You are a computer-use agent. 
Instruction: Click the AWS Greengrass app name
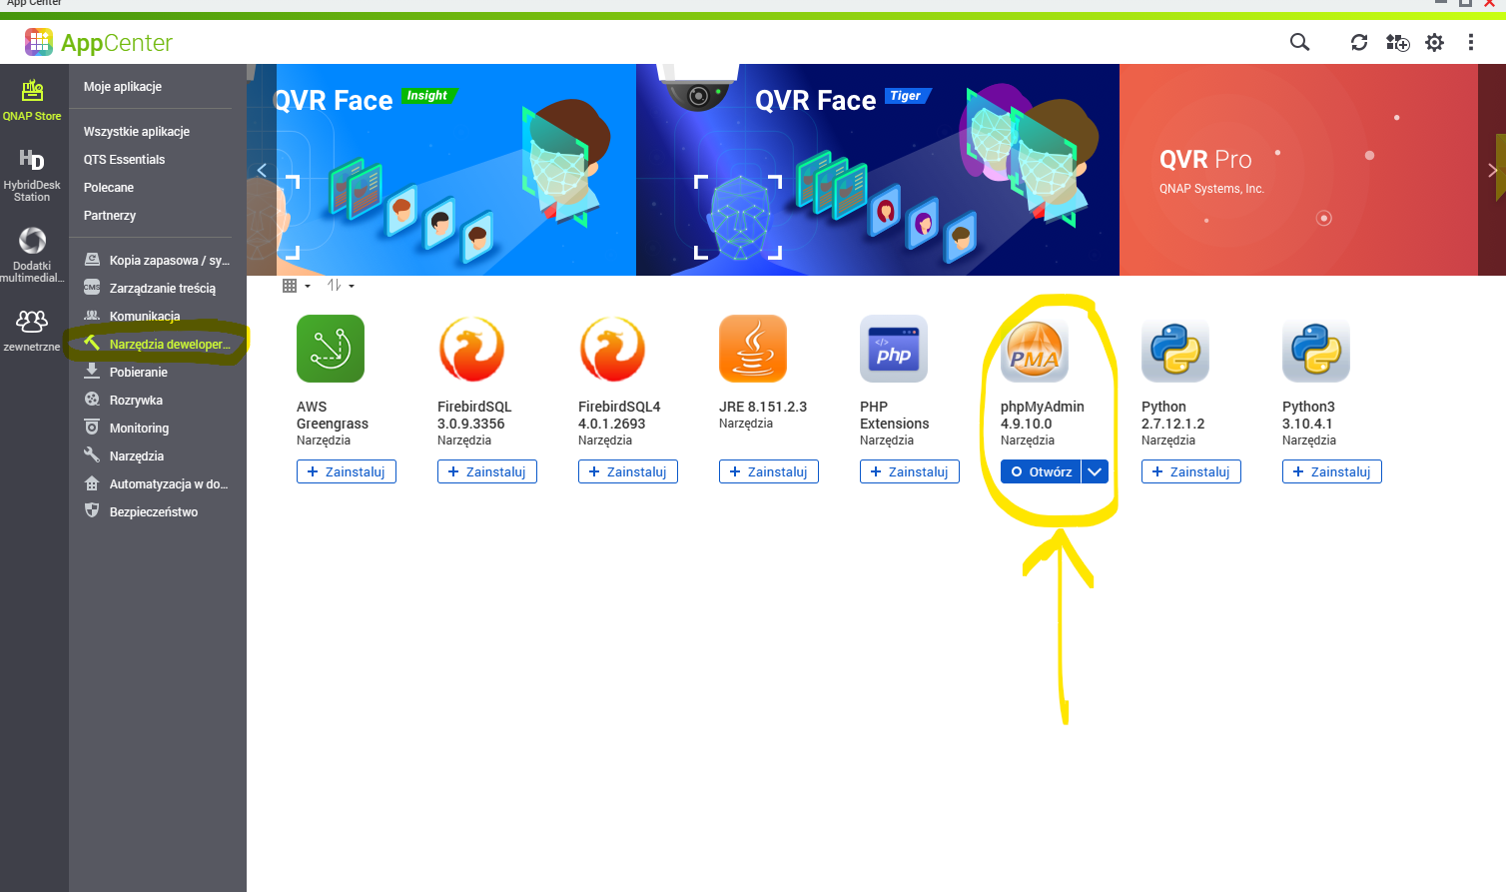(x=333, y=416)
